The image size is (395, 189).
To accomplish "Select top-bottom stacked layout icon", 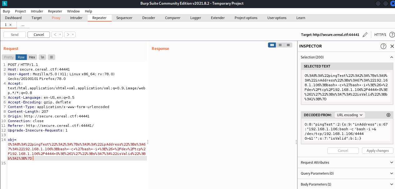I will tap(280, 45).
